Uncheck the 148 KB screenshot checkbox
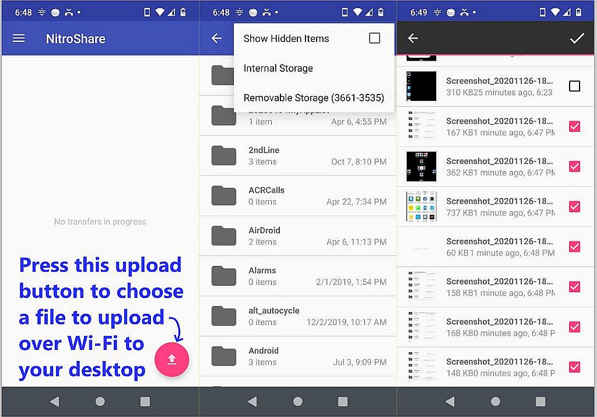This screenshot has width=597, height=417. 574,367
